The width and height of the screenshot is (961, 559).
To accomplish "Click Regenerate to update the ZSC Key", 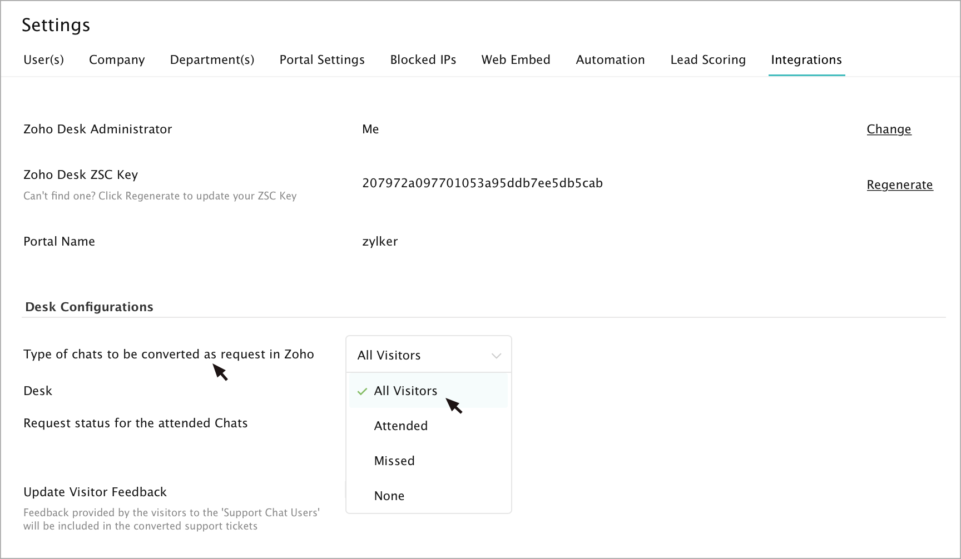I will [899, 185].
